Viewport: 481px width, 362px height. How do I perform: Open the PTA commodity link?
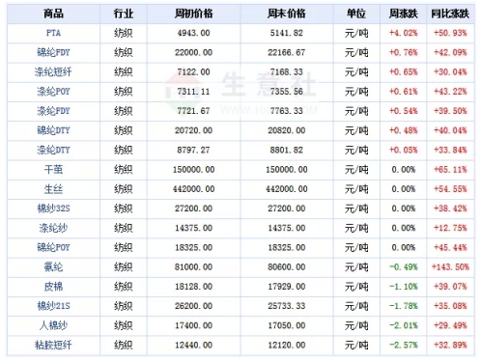pyautogui.click(x=53, y=33)
